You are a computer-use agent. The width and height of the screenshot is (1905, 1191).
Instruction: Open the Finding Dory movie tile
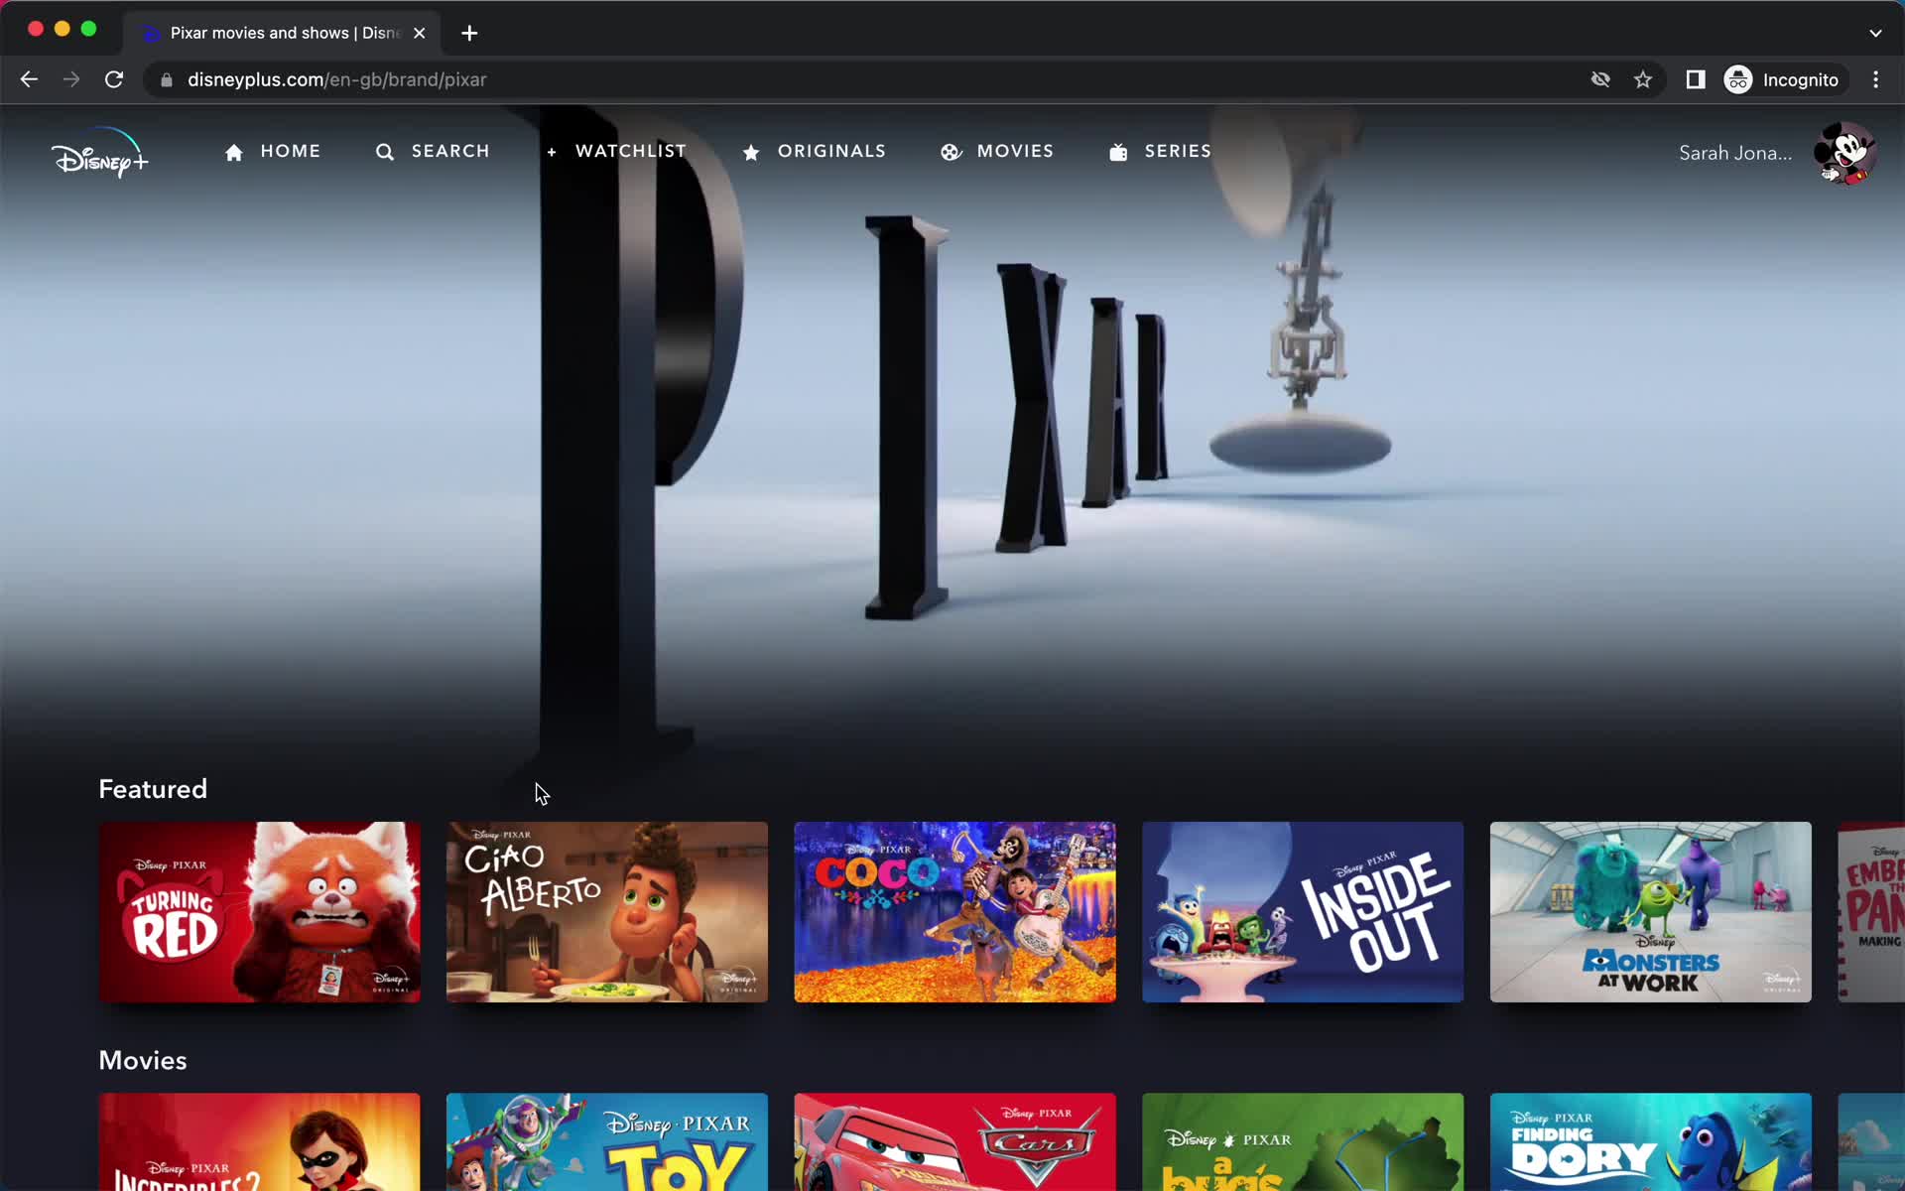tap(1651, 1141)
